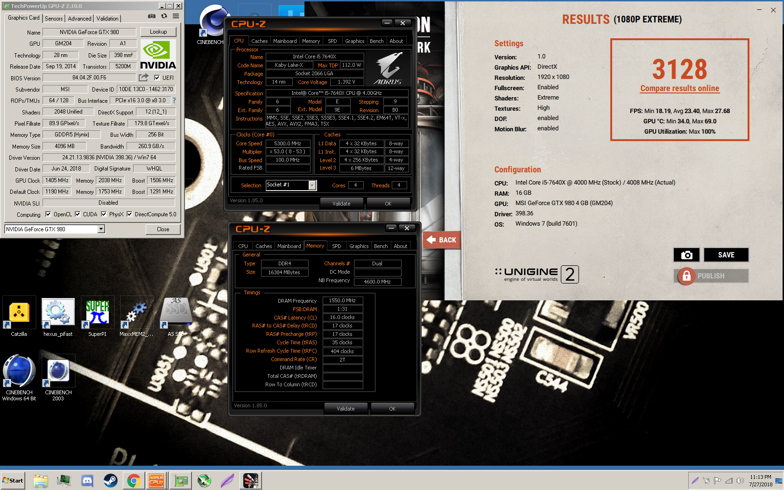Viewport: 784px width, 490px height.
Task: Click the BIOS export share icon in GPU-Z
Action: 144,77
